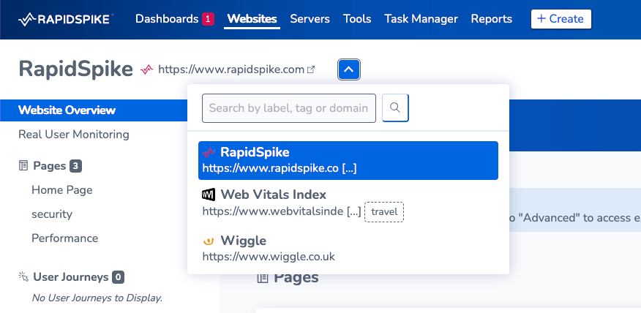Click the Dashboards notification badge showing 1
641x313 pixels.
click(x=208, y=19)
